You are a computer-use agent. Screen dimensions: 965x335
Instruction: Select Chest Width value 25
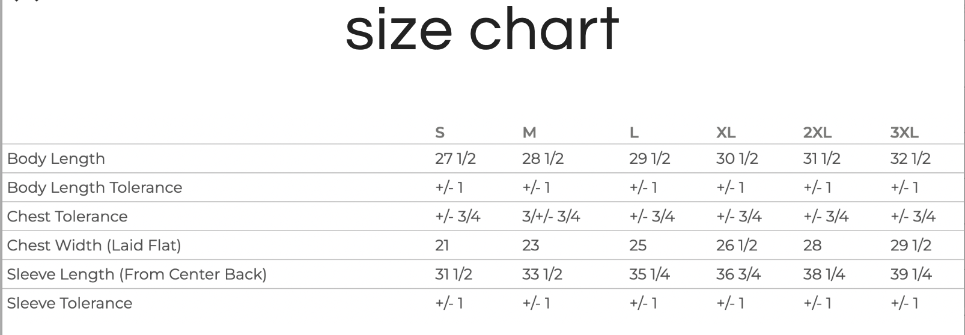click(638, 246)
